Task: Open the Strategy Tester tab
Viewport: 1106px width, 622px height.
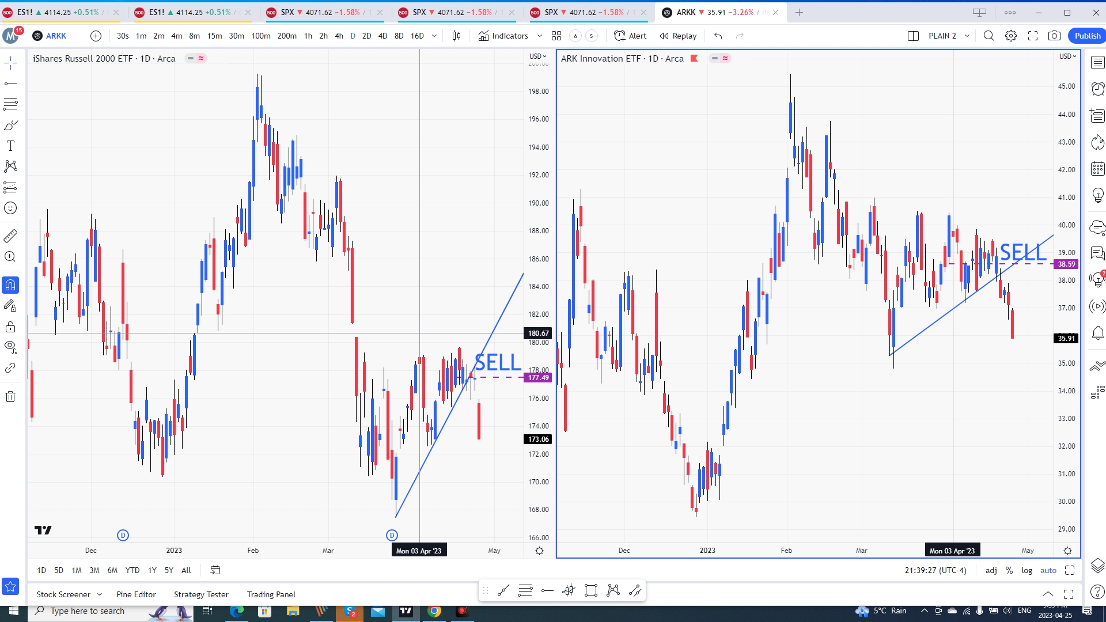Action: coord(201,594)
